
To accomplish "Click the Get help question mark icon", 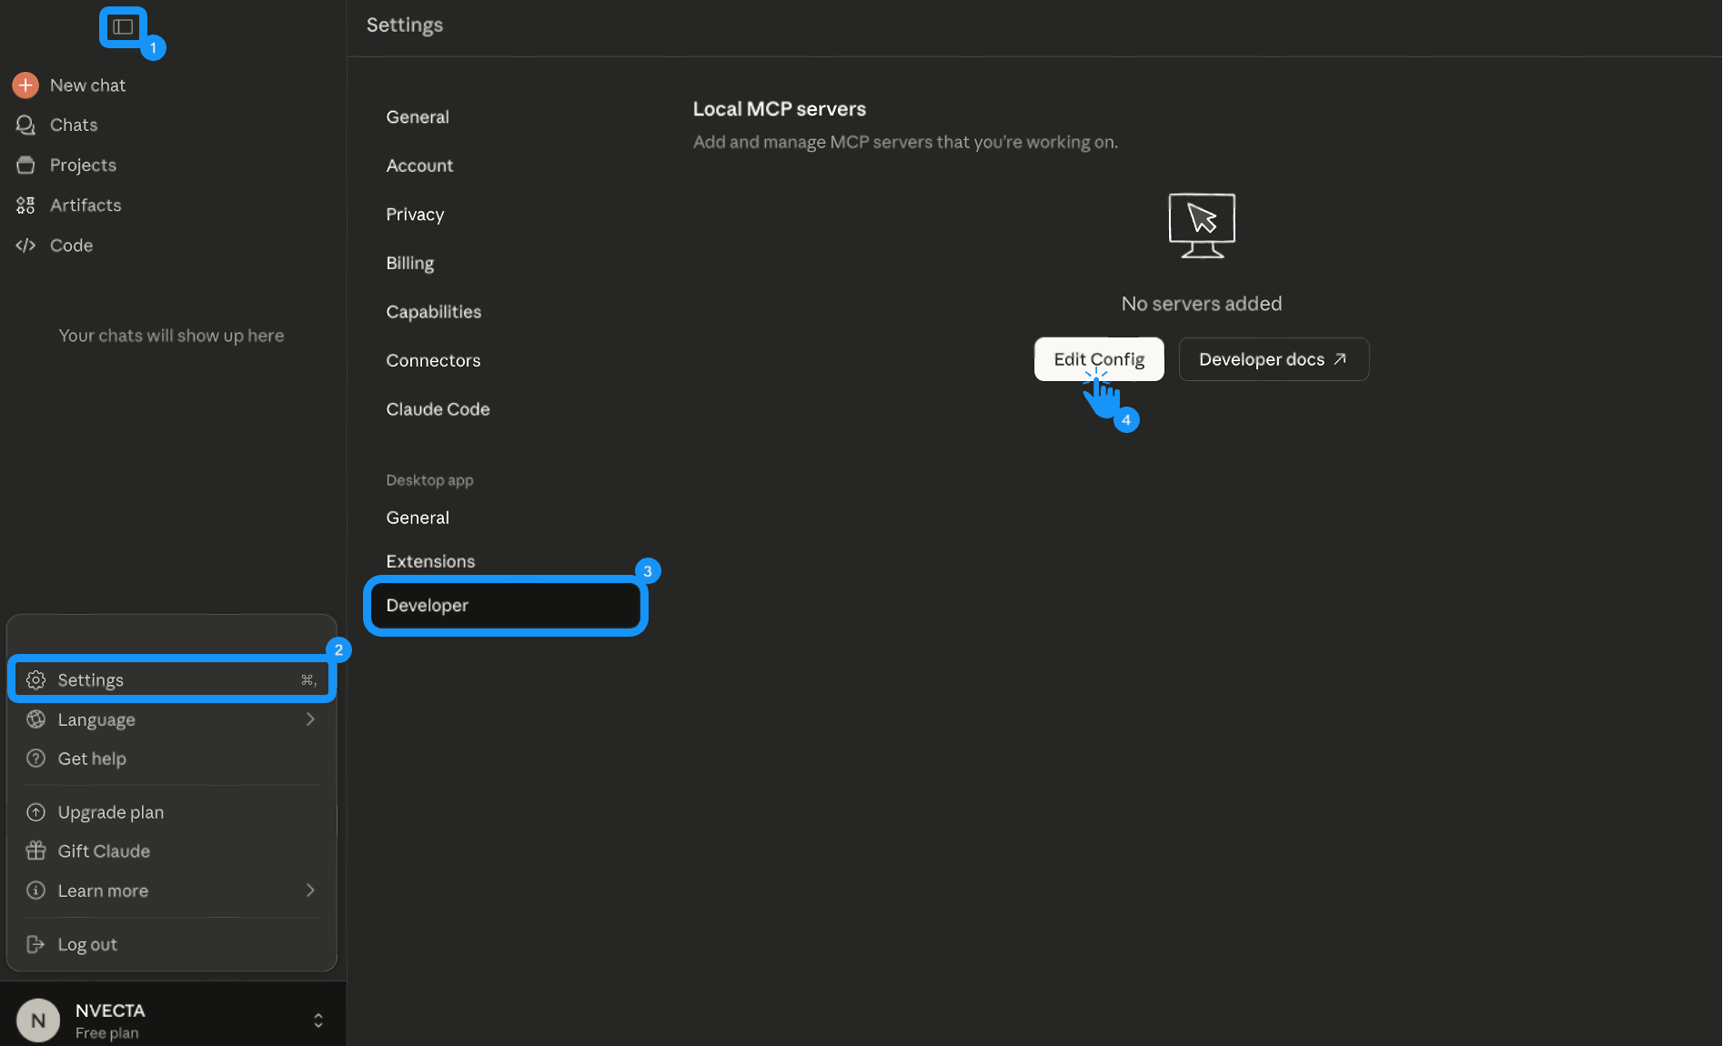I will coord(35,759).
